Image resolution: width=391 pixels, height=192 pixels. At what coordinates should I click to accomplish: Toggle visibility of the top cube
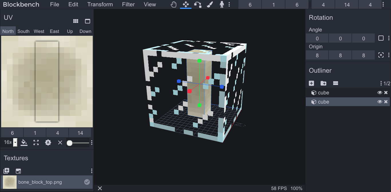(x=380, y=92)
